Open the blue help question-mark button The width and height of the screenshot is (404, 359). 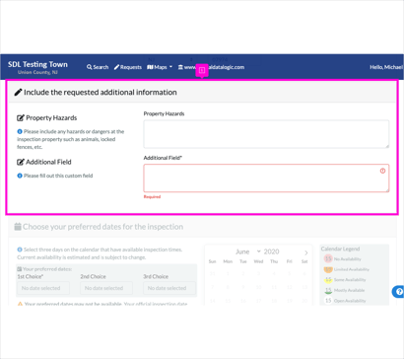click(399, 292)
